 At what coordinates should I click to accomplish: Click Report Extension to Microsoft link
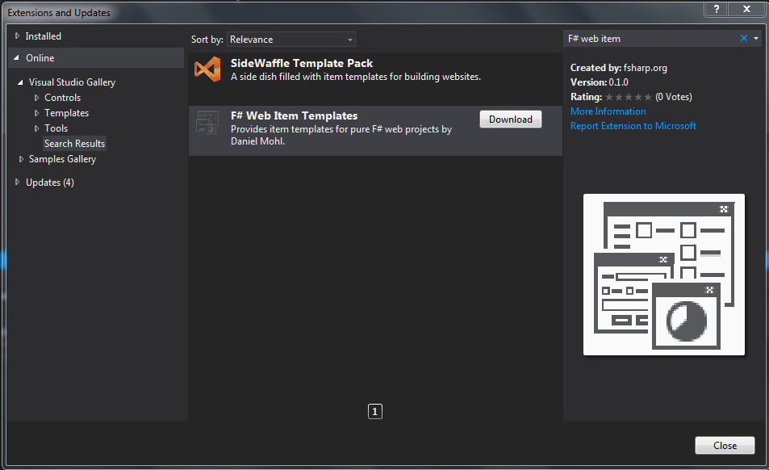pos(633,126)
